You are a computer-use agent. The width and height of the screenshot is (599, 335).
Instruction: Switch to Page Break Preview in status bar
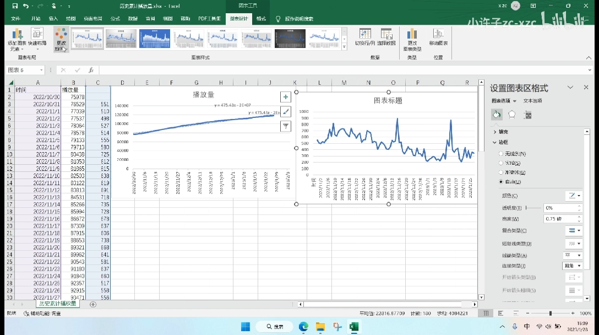coord(516,313)
